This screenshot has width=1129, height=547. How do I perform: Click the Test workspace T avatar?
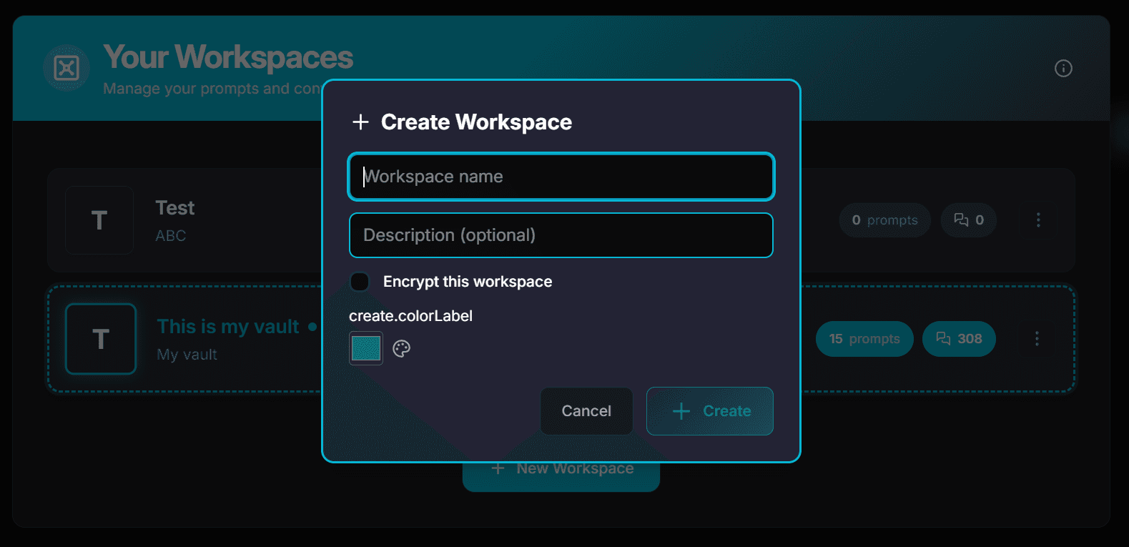click(99, 220)
